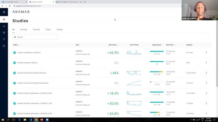Open Windows taskbar search
The width and height of the screenshot is (218, 122).
pos(8,120)
